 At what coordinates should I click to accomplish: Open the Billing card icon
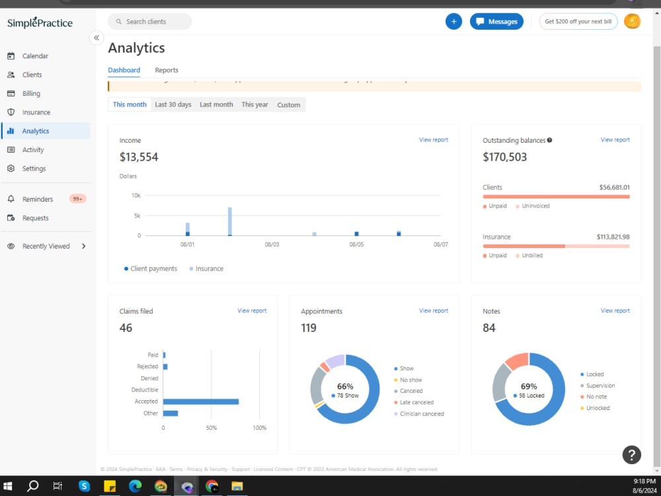[11, 94]
